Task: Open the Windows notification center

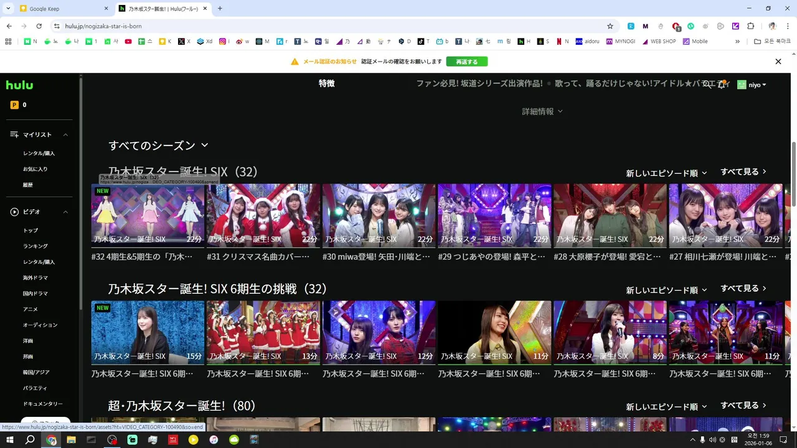Action: (x=783, y=439)
